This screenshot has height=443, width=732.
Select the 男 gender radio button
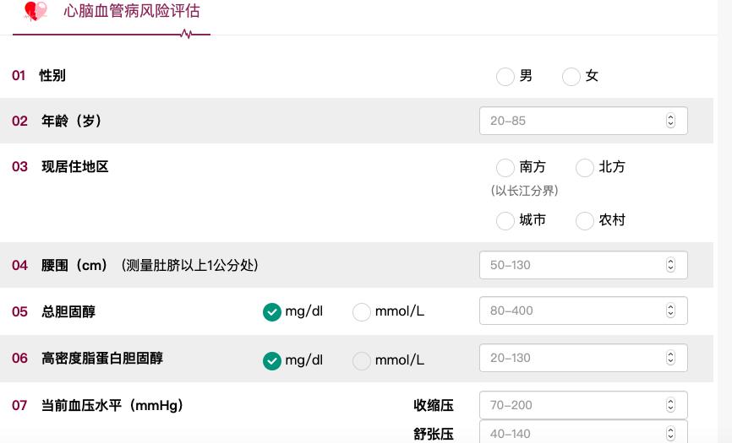pos(505,77)
